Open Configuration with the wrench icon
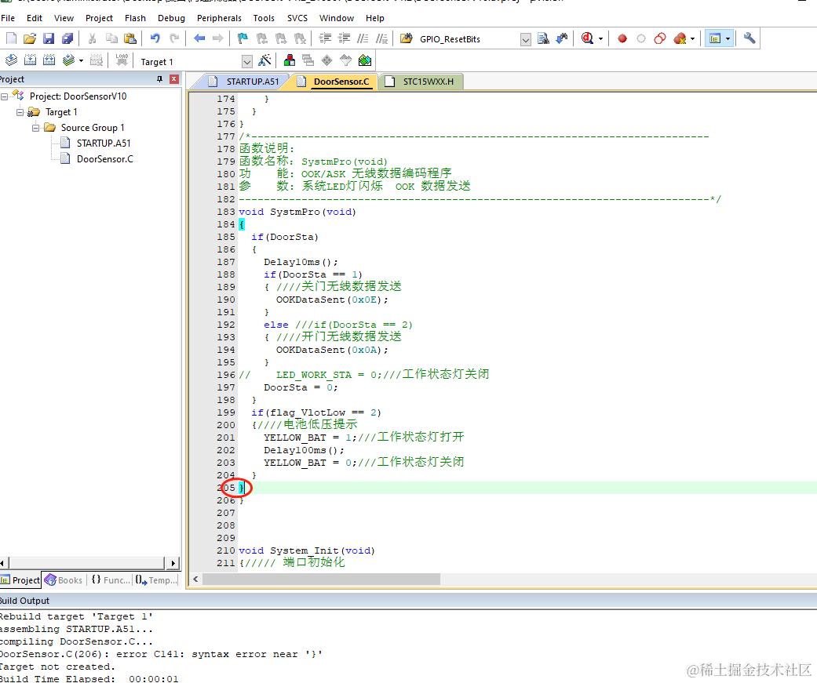 pyautogui.click(x=750, y=38)
